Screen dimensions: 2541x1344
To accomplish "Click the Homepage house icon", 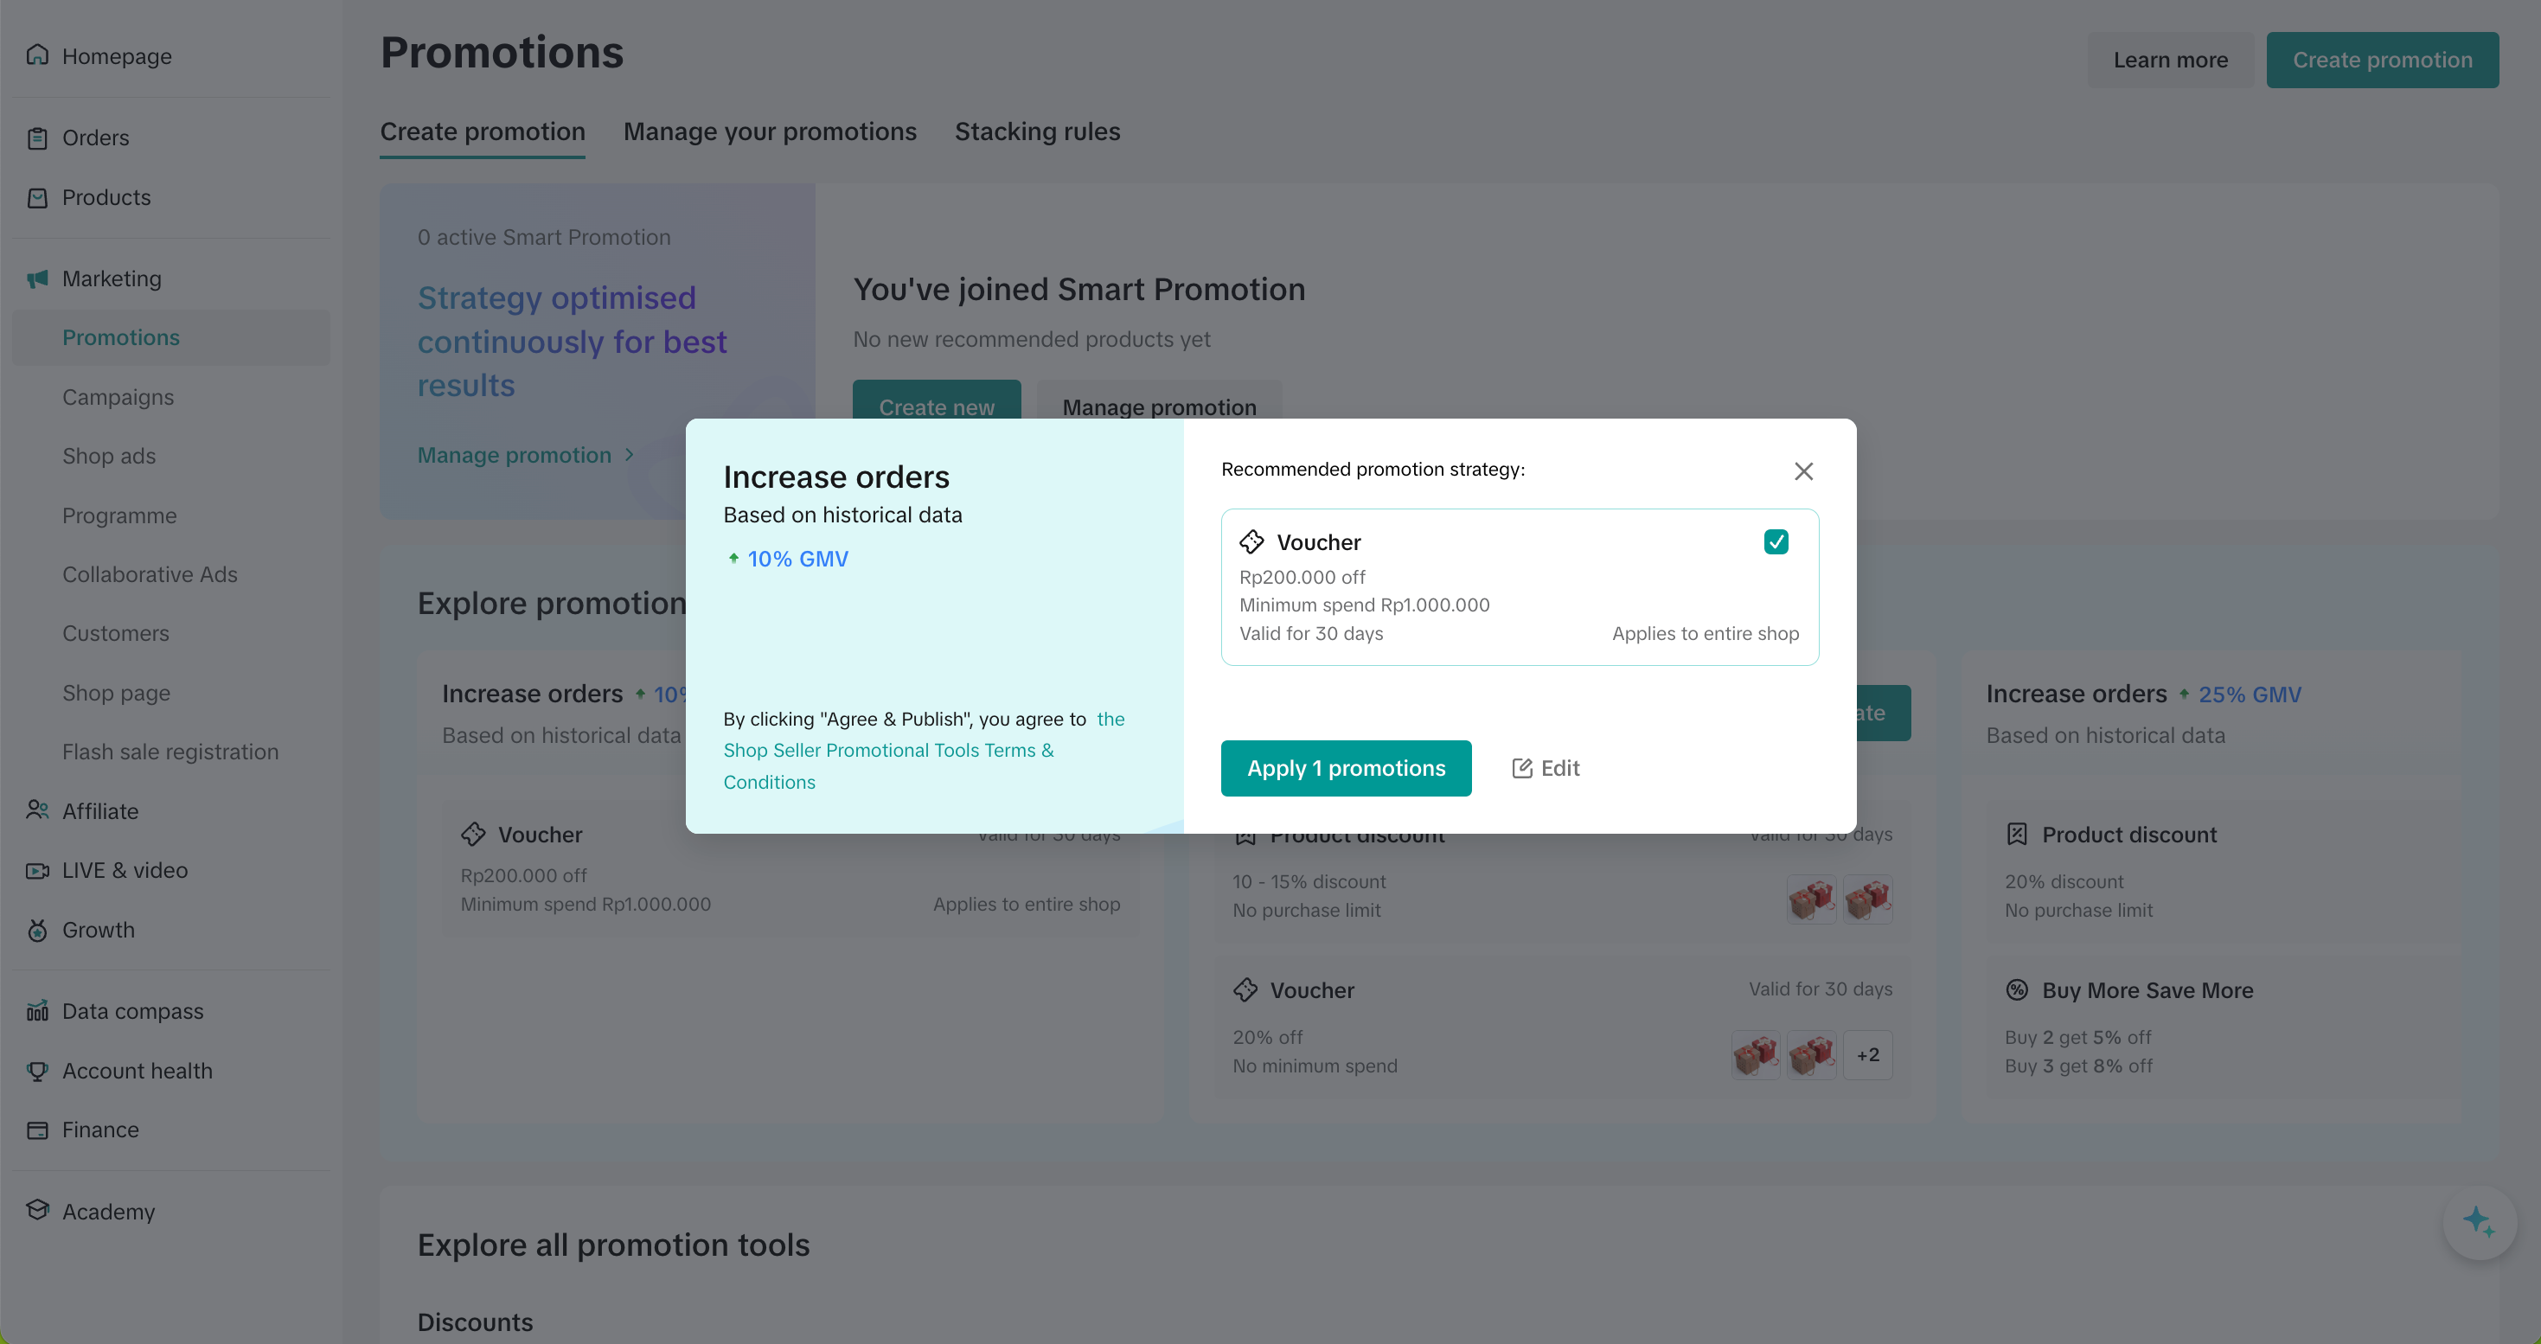I will (37, 55).
